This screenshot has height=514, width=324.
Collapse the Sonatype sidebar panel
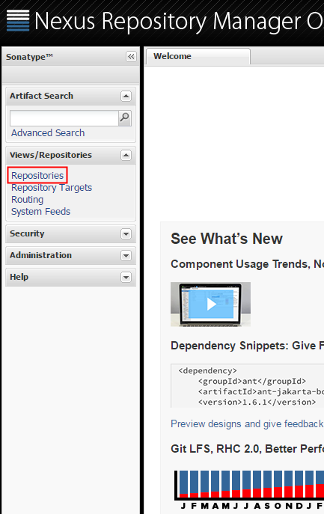coord(131,57)
